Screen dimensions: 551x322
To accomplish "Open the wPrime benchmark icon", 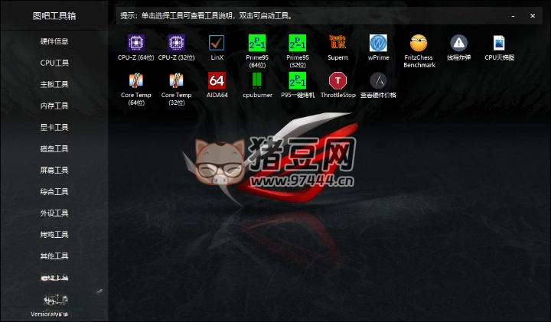I will pyautogui.click(x=378, y=43).
